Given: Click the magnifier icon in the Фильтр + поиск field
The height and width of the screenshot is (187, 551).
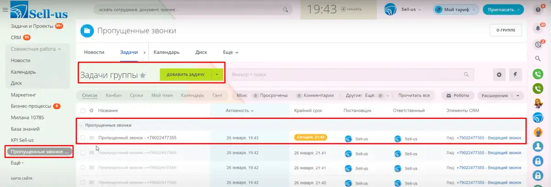Looking at the screenshot, I should click(x=466, y=75).
